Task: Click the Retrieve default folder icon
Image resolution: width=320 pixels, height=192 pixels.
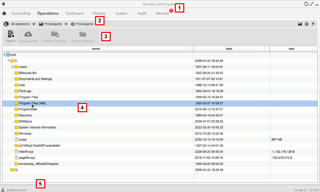Action: point(83,34)
